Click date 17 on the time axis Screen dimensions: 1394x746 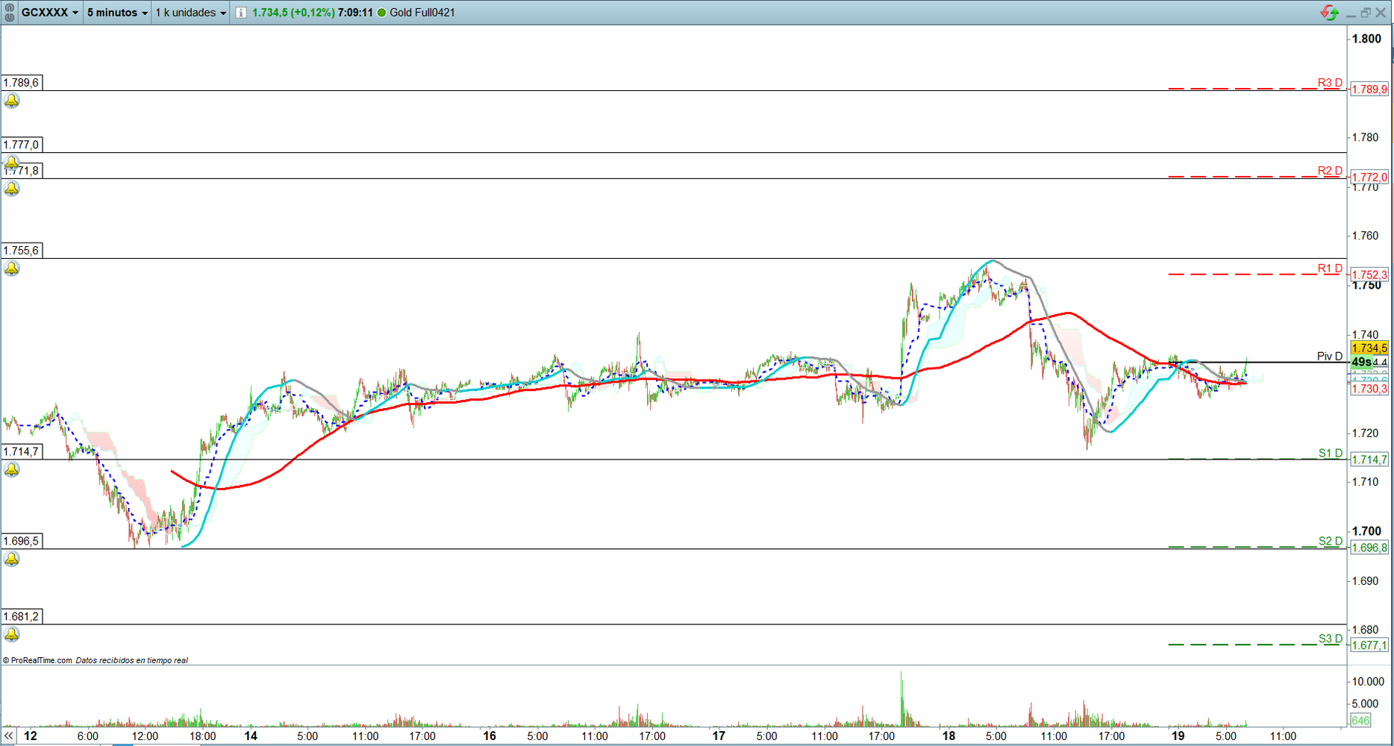(719, 736)
